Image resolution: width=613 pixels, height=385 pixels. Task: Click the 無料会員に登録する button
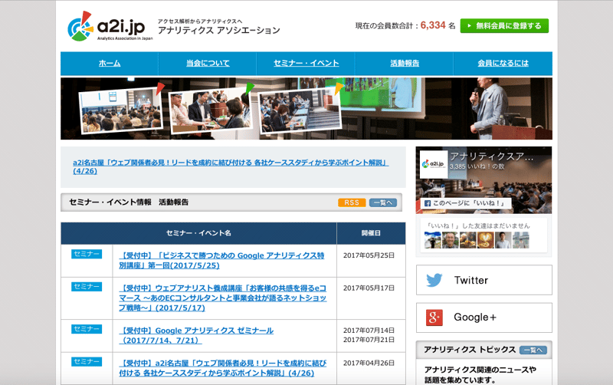(504, 26)
